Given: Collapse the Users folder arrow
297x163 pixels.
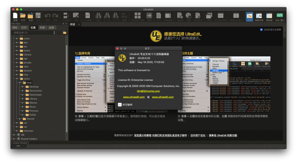Looking at the screenshot, I should click(17, 79).
